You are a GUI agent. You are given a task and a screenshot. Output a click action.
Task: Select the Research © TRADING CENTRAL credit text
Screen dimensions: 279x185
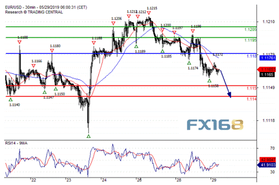point(34,12)
